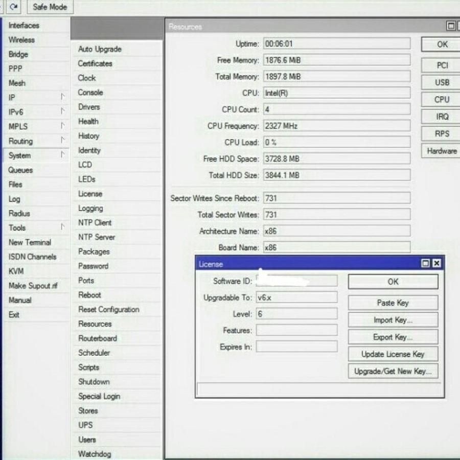The height and width of the screenshot is (460, 460).
Task: Expand the IP submenu arrow
Action: [62, 97]
